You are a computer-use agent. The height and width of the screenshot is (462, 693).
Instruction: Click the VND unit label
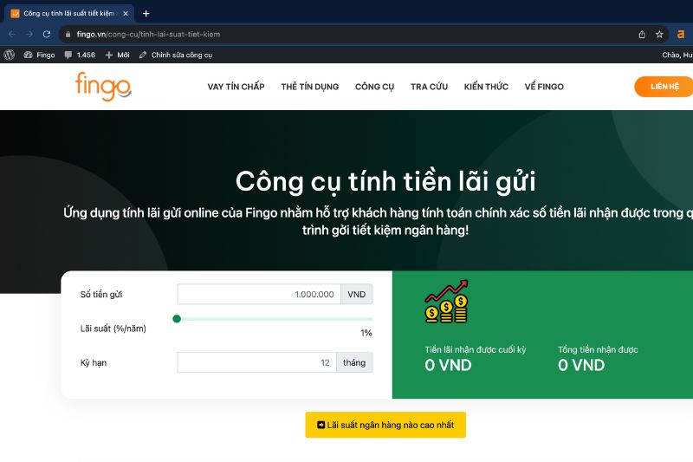[357, 294]
